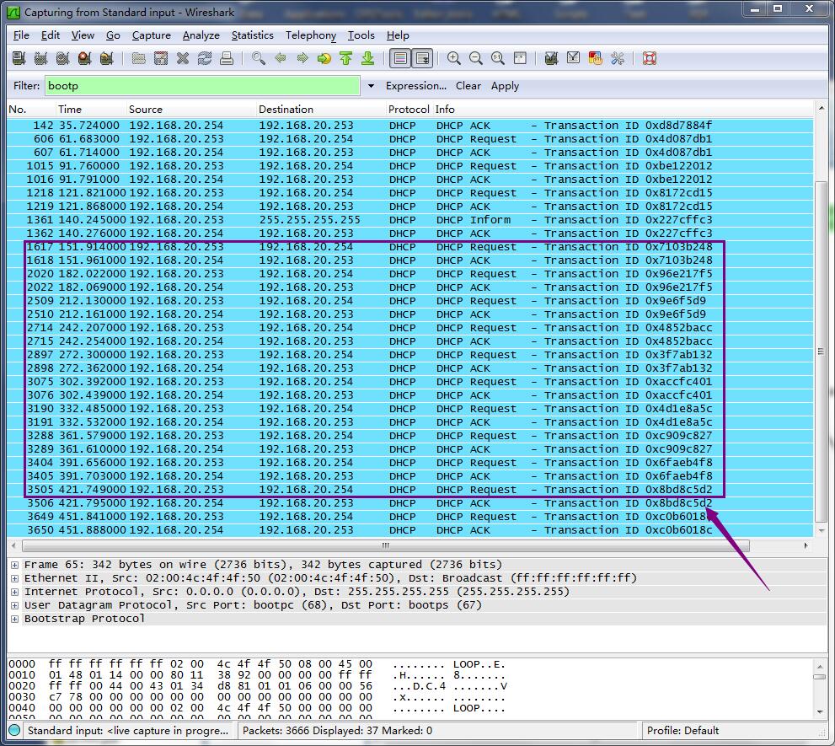Open Help using the lifebuoy icon
The height and width of the screenshot is (746, 835).
[649, 58]
